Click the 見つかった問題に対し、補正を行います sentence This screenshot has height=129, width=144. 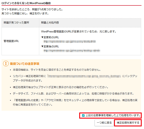coord(25,14)
